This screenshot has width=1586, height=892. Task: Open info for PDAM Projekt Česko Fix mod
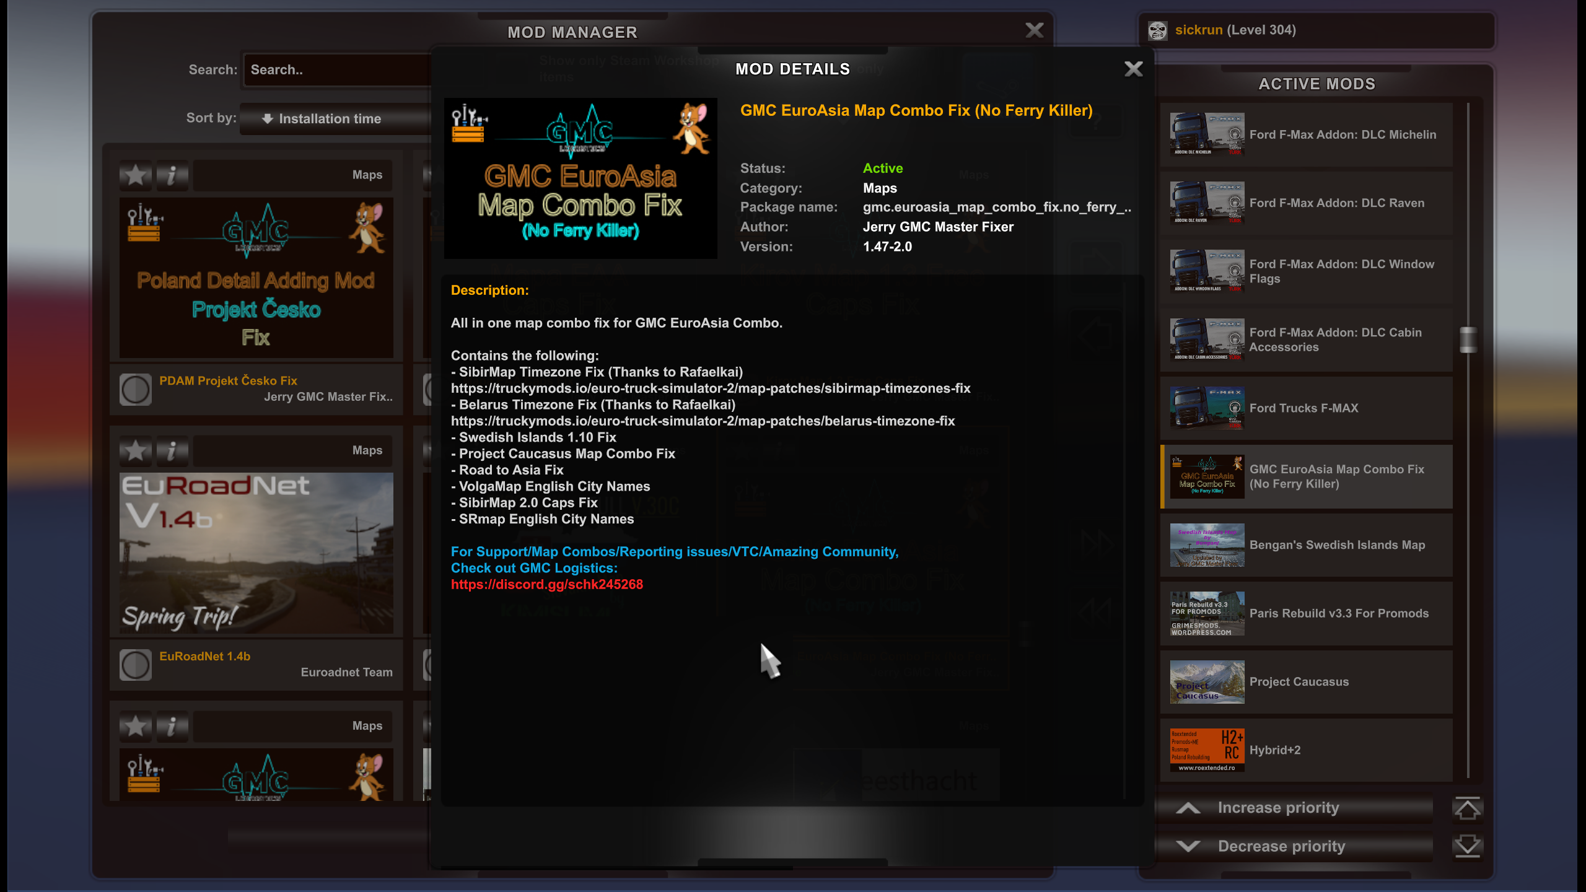coord(172,175)
